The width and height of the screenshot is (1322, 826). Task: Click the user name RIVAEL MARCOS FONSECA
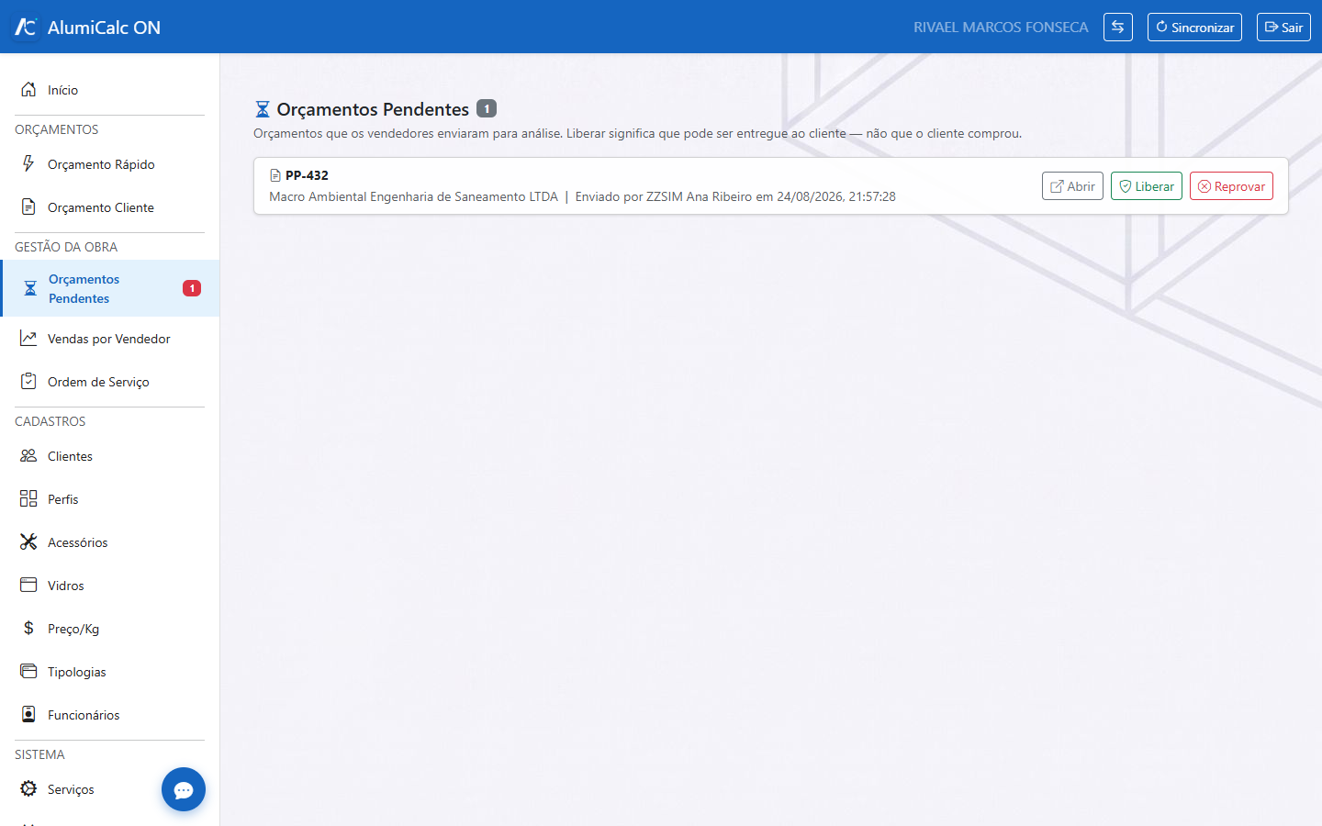[x=1001, y=28]
